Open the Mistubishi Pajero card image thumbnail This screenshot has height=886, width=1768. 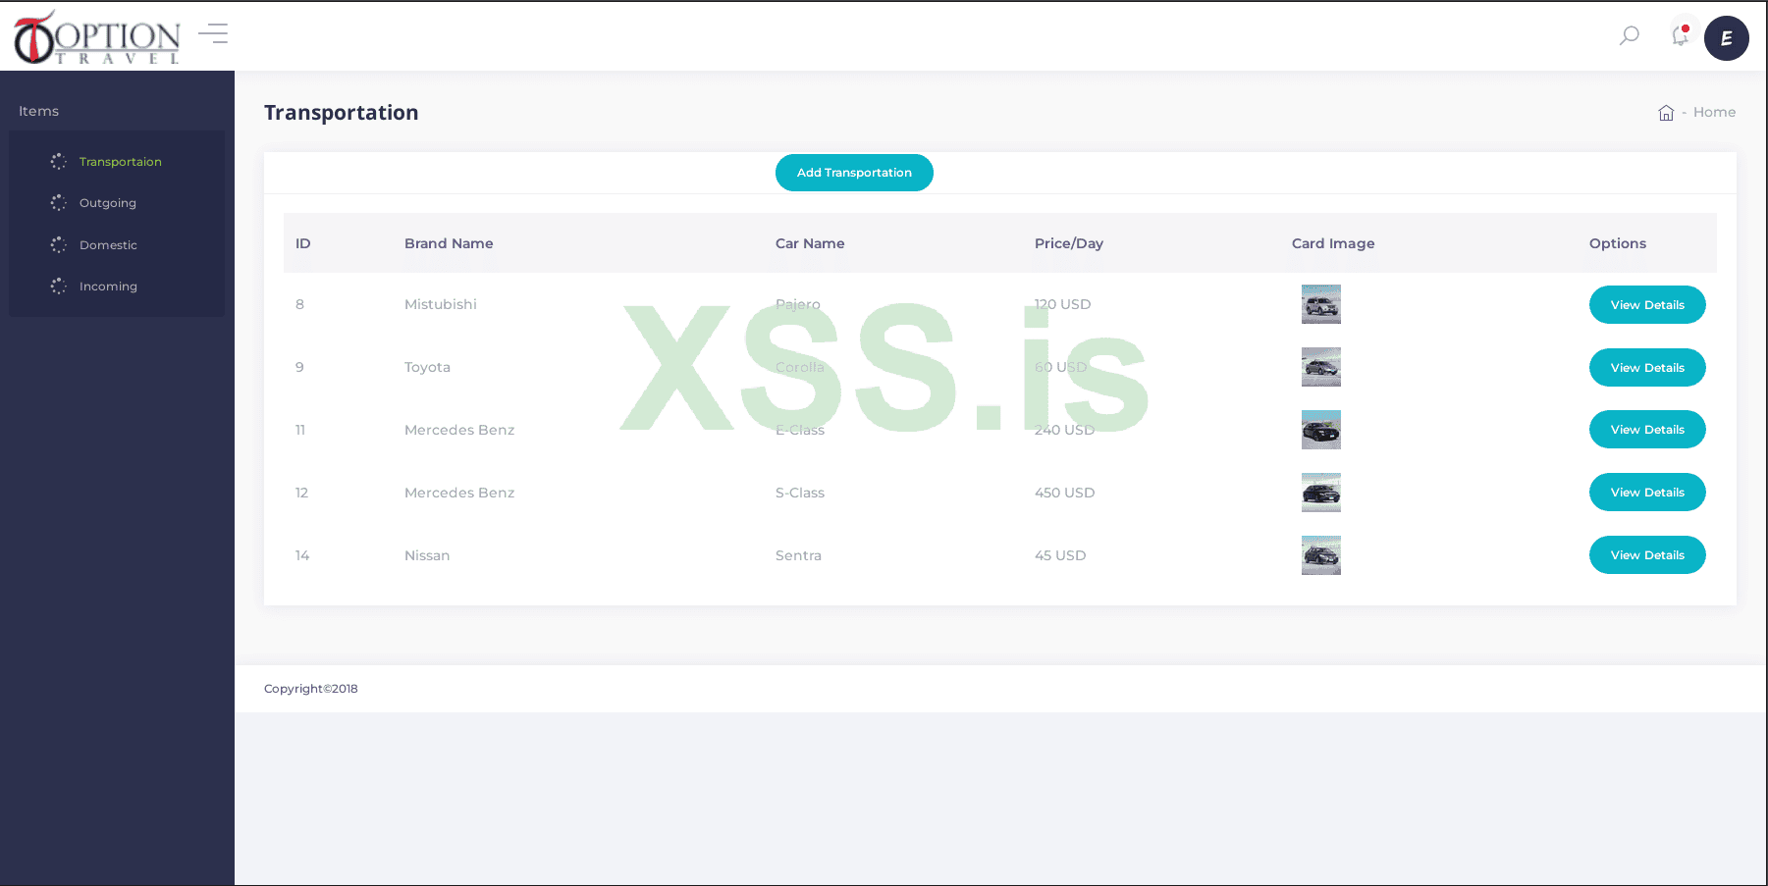click(x=1321, y=304)
